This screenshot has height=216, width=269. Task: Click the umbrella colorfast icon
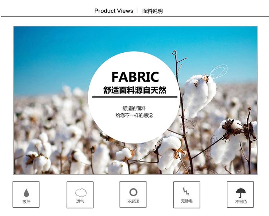pyautogui.click(x=241, y=193)
